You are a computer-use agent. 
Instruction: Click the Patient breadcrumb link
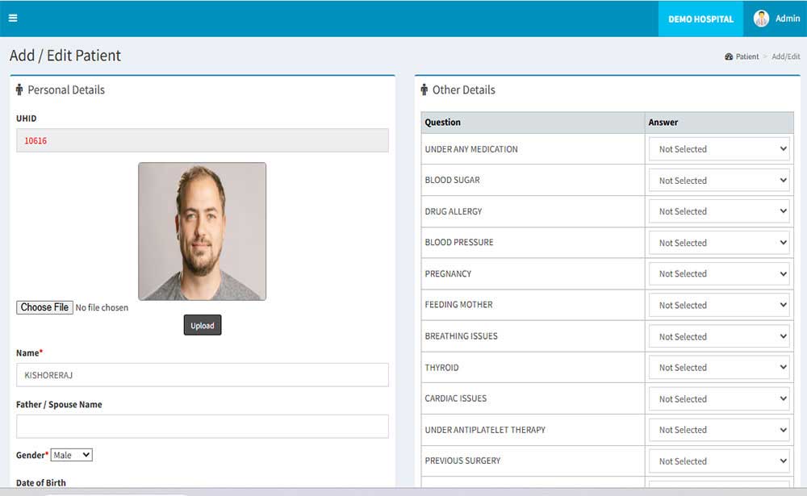pos(746,57)
